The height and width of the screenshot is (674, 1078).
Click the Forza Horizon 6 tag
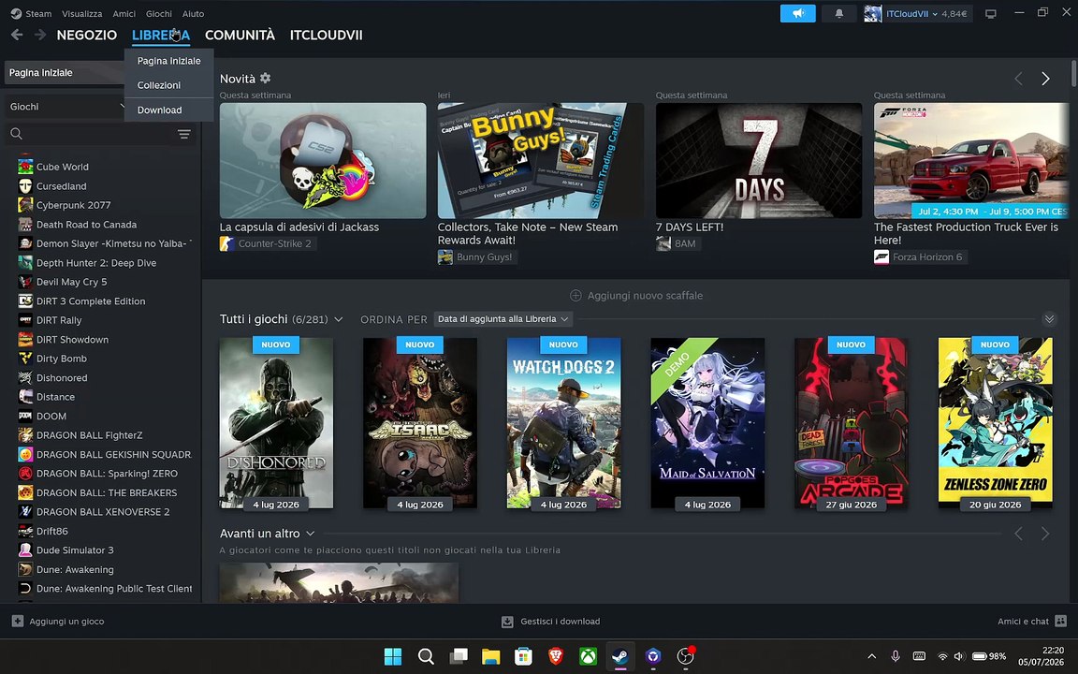pyautogui.click(x=921, y=257)
